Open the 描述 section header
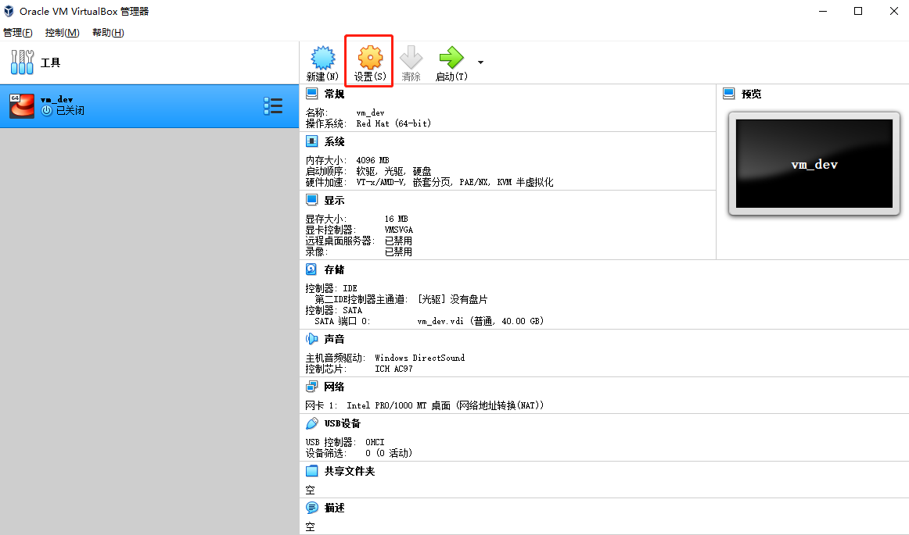The height and width of the screenshot is (535, 909). coord(335,508)
